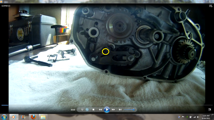
Task: Minimize the Media Player window
Action: pos(200,1)
